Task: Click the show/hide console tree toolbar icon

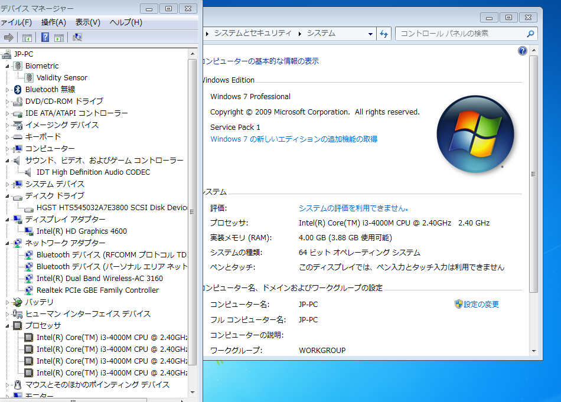Action: 27,38
